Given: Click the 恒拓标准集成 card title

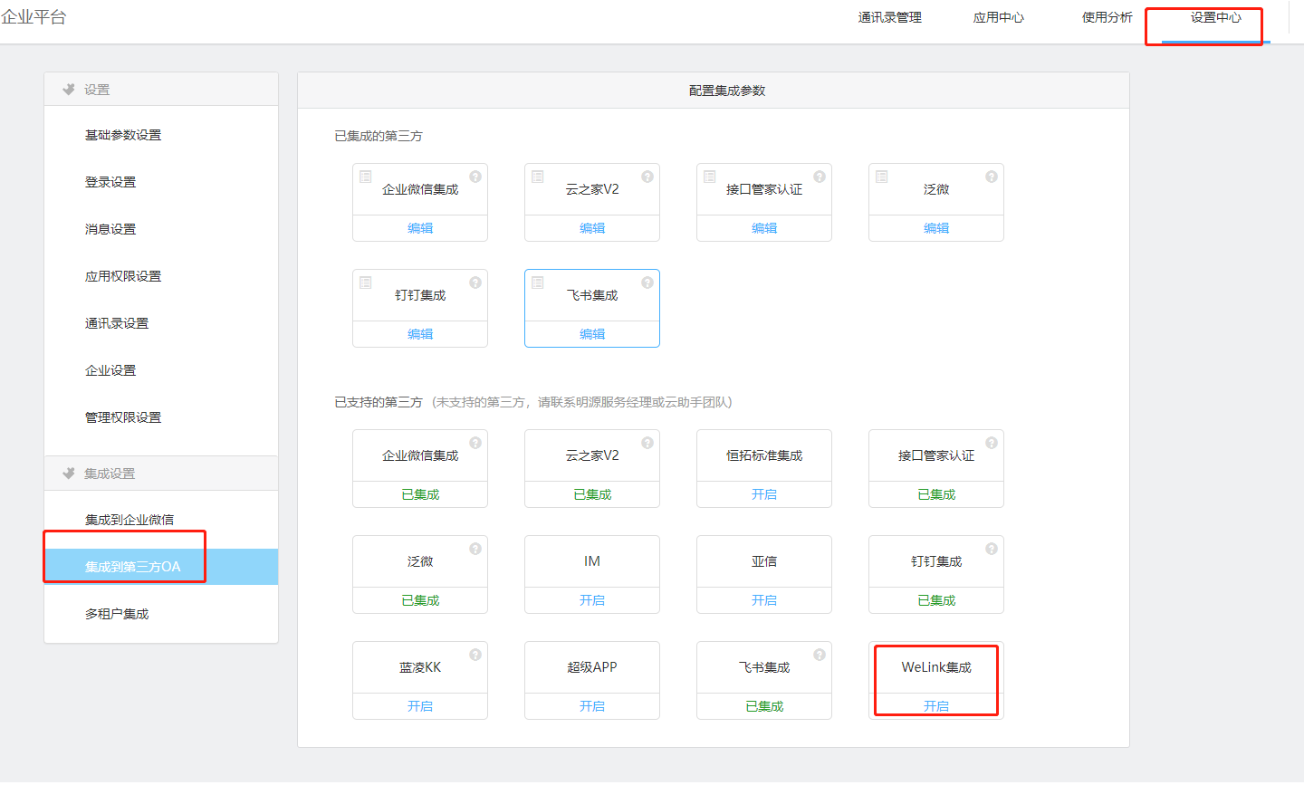Looking at the screenshot, I should pyautogui.click(x=764, y=455).
